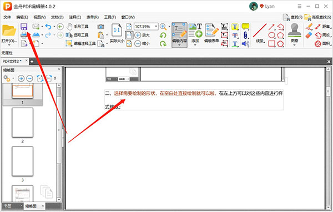This screenshot has width=333, height=212.
Task: Open the zoom percentage 107.59% dropdown
Action: click(x=156, y=26)
